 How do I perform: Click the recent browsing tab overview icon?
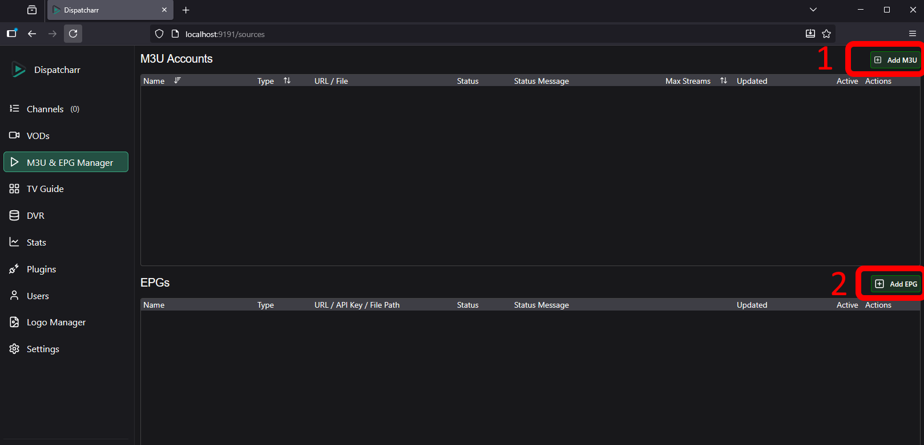point(32,10)
